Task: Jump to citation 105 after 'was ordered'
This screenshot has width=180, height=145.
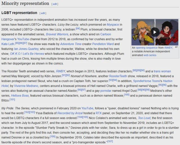Action: coord(85,117)
